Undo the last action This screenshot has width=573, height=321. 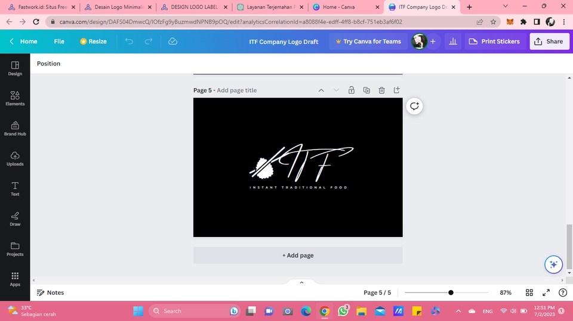coord(129,41)
